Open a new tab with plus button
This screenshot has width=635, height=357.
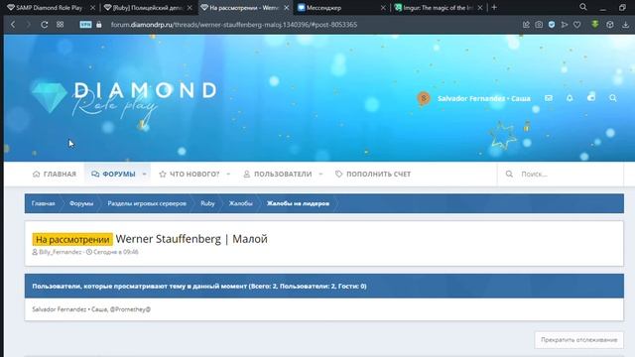494,7
